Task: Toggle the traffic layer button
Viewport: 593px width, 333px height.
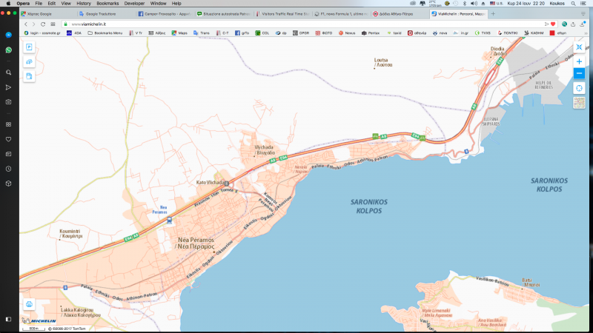Action: (x=29, y=61)
